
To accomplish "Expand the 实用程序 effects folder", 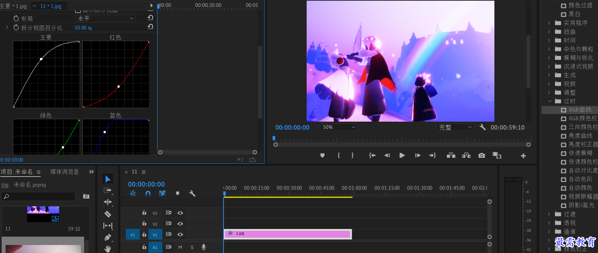I will pyautogui.click(x=549, y=23).
